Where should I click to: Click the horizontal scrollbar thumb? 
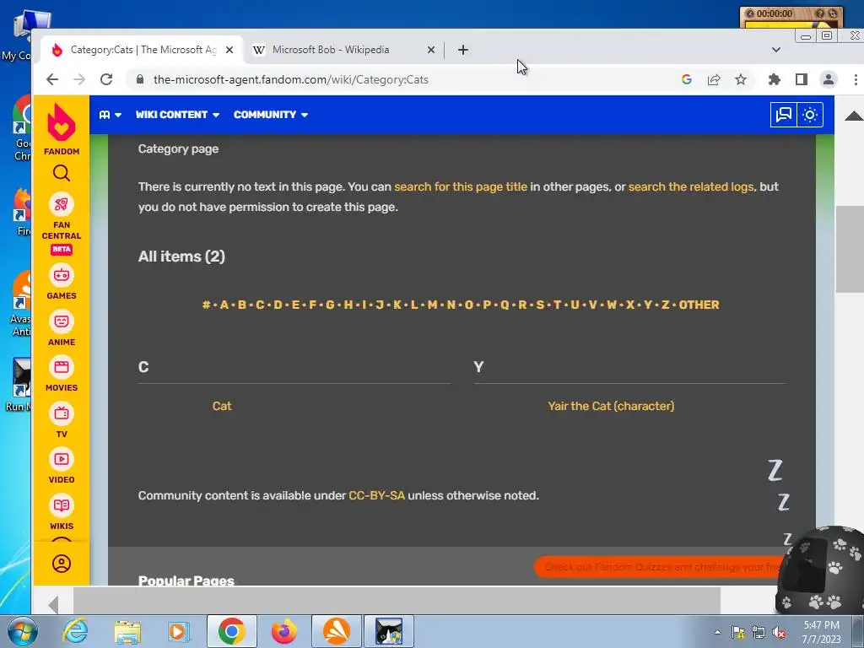(397, 600)
